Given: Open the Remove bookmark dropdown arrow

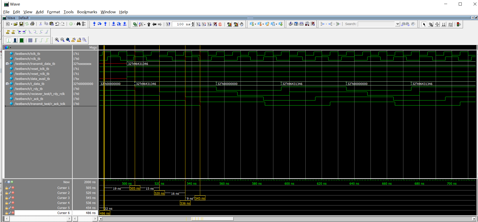Looking at the screenshot, I should click(263, 24).
